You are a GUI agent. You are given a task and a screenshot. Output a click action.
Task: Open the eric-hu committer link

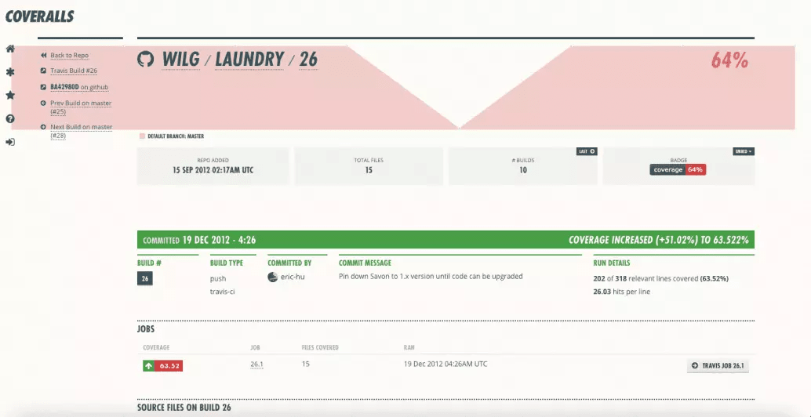(x=293, y=277)
